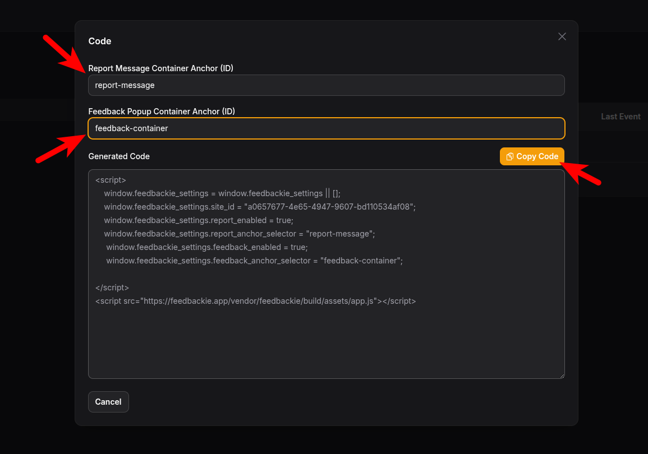Click the clipboard icon in Copy Code
648x454 pixels.
(x=509, y=157)
